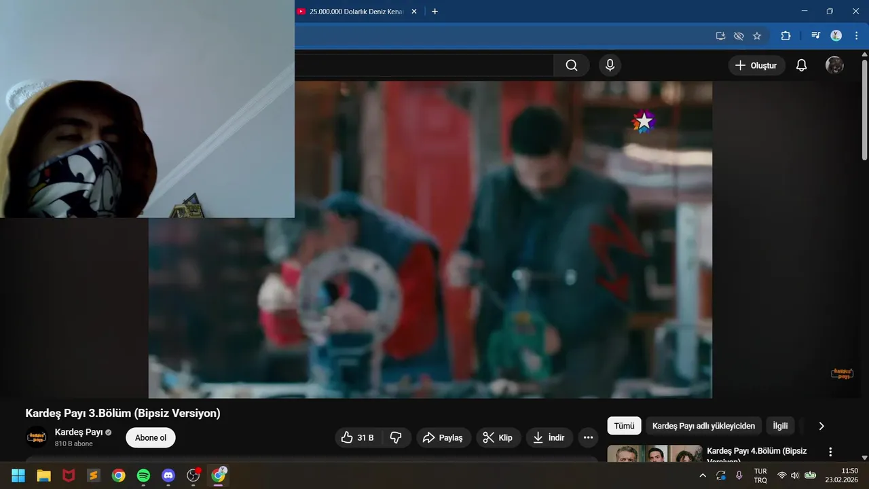The height and width of the screenshot is (489, 869).
Task: Open the OBS recording app on taskbar
Action: pos(193,475)
